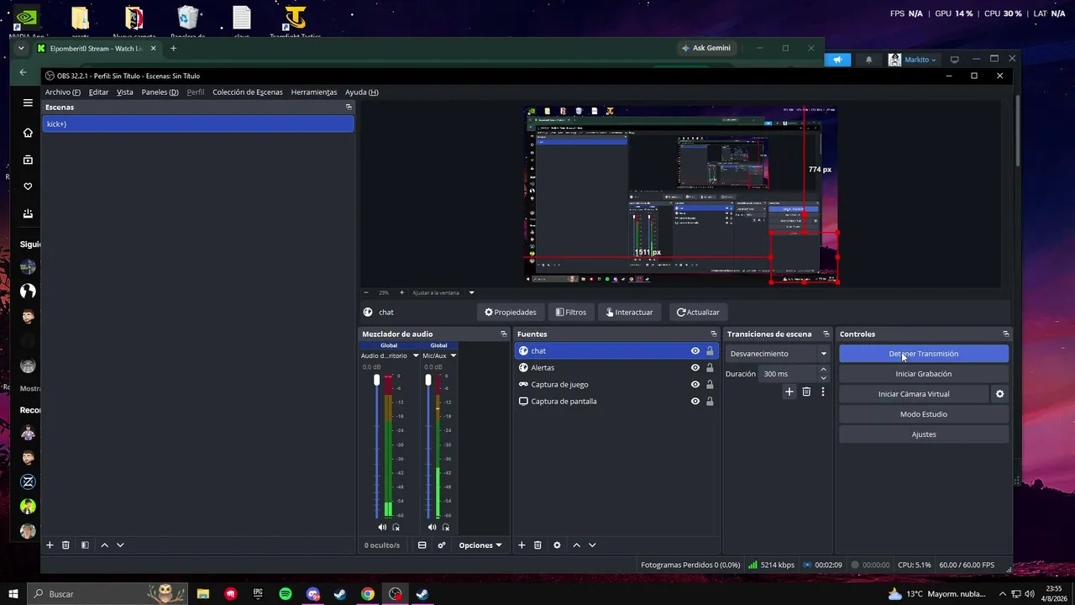Viewport: 1075px width, 605px height.
Task: Open desktop audio channel options arrow
Action: tap(415, 355)
